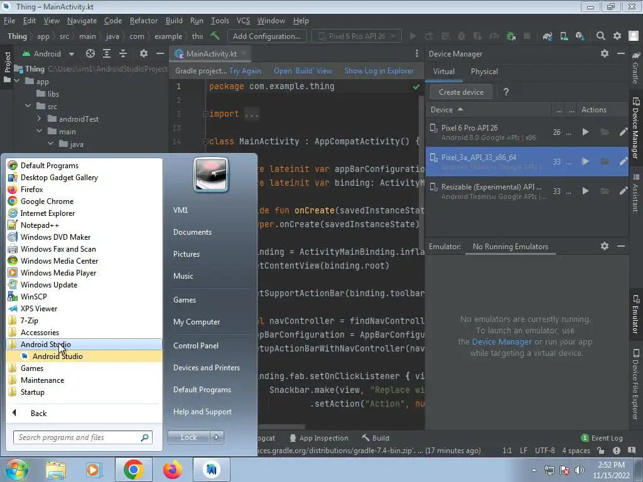Collapse the main folder in project tree
This screenshot has width=643, height=482.
pyautogui.click(x=39, y=131)
